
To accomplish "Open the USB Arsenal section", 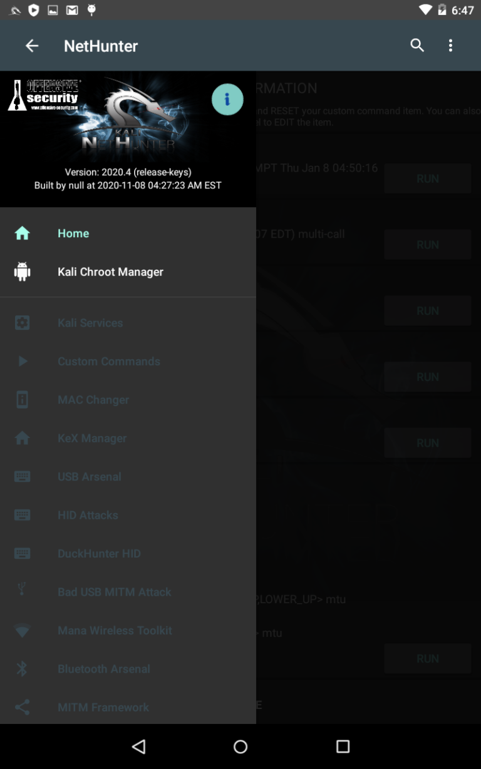I will pyautogui.click(x=90, y=476).
